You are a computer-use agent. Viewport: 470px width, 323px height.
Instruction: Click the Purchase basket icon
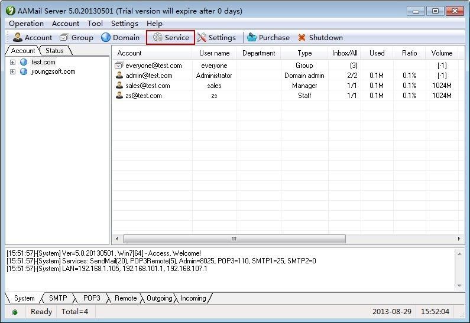(252, 38)
